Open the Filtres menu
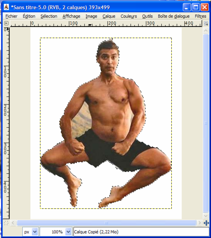The height and width of the screenshot is (238, 211). [200, 16]
